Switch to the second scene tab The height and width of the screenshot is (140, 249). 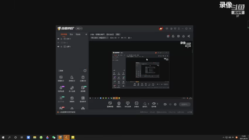[71, 35]
